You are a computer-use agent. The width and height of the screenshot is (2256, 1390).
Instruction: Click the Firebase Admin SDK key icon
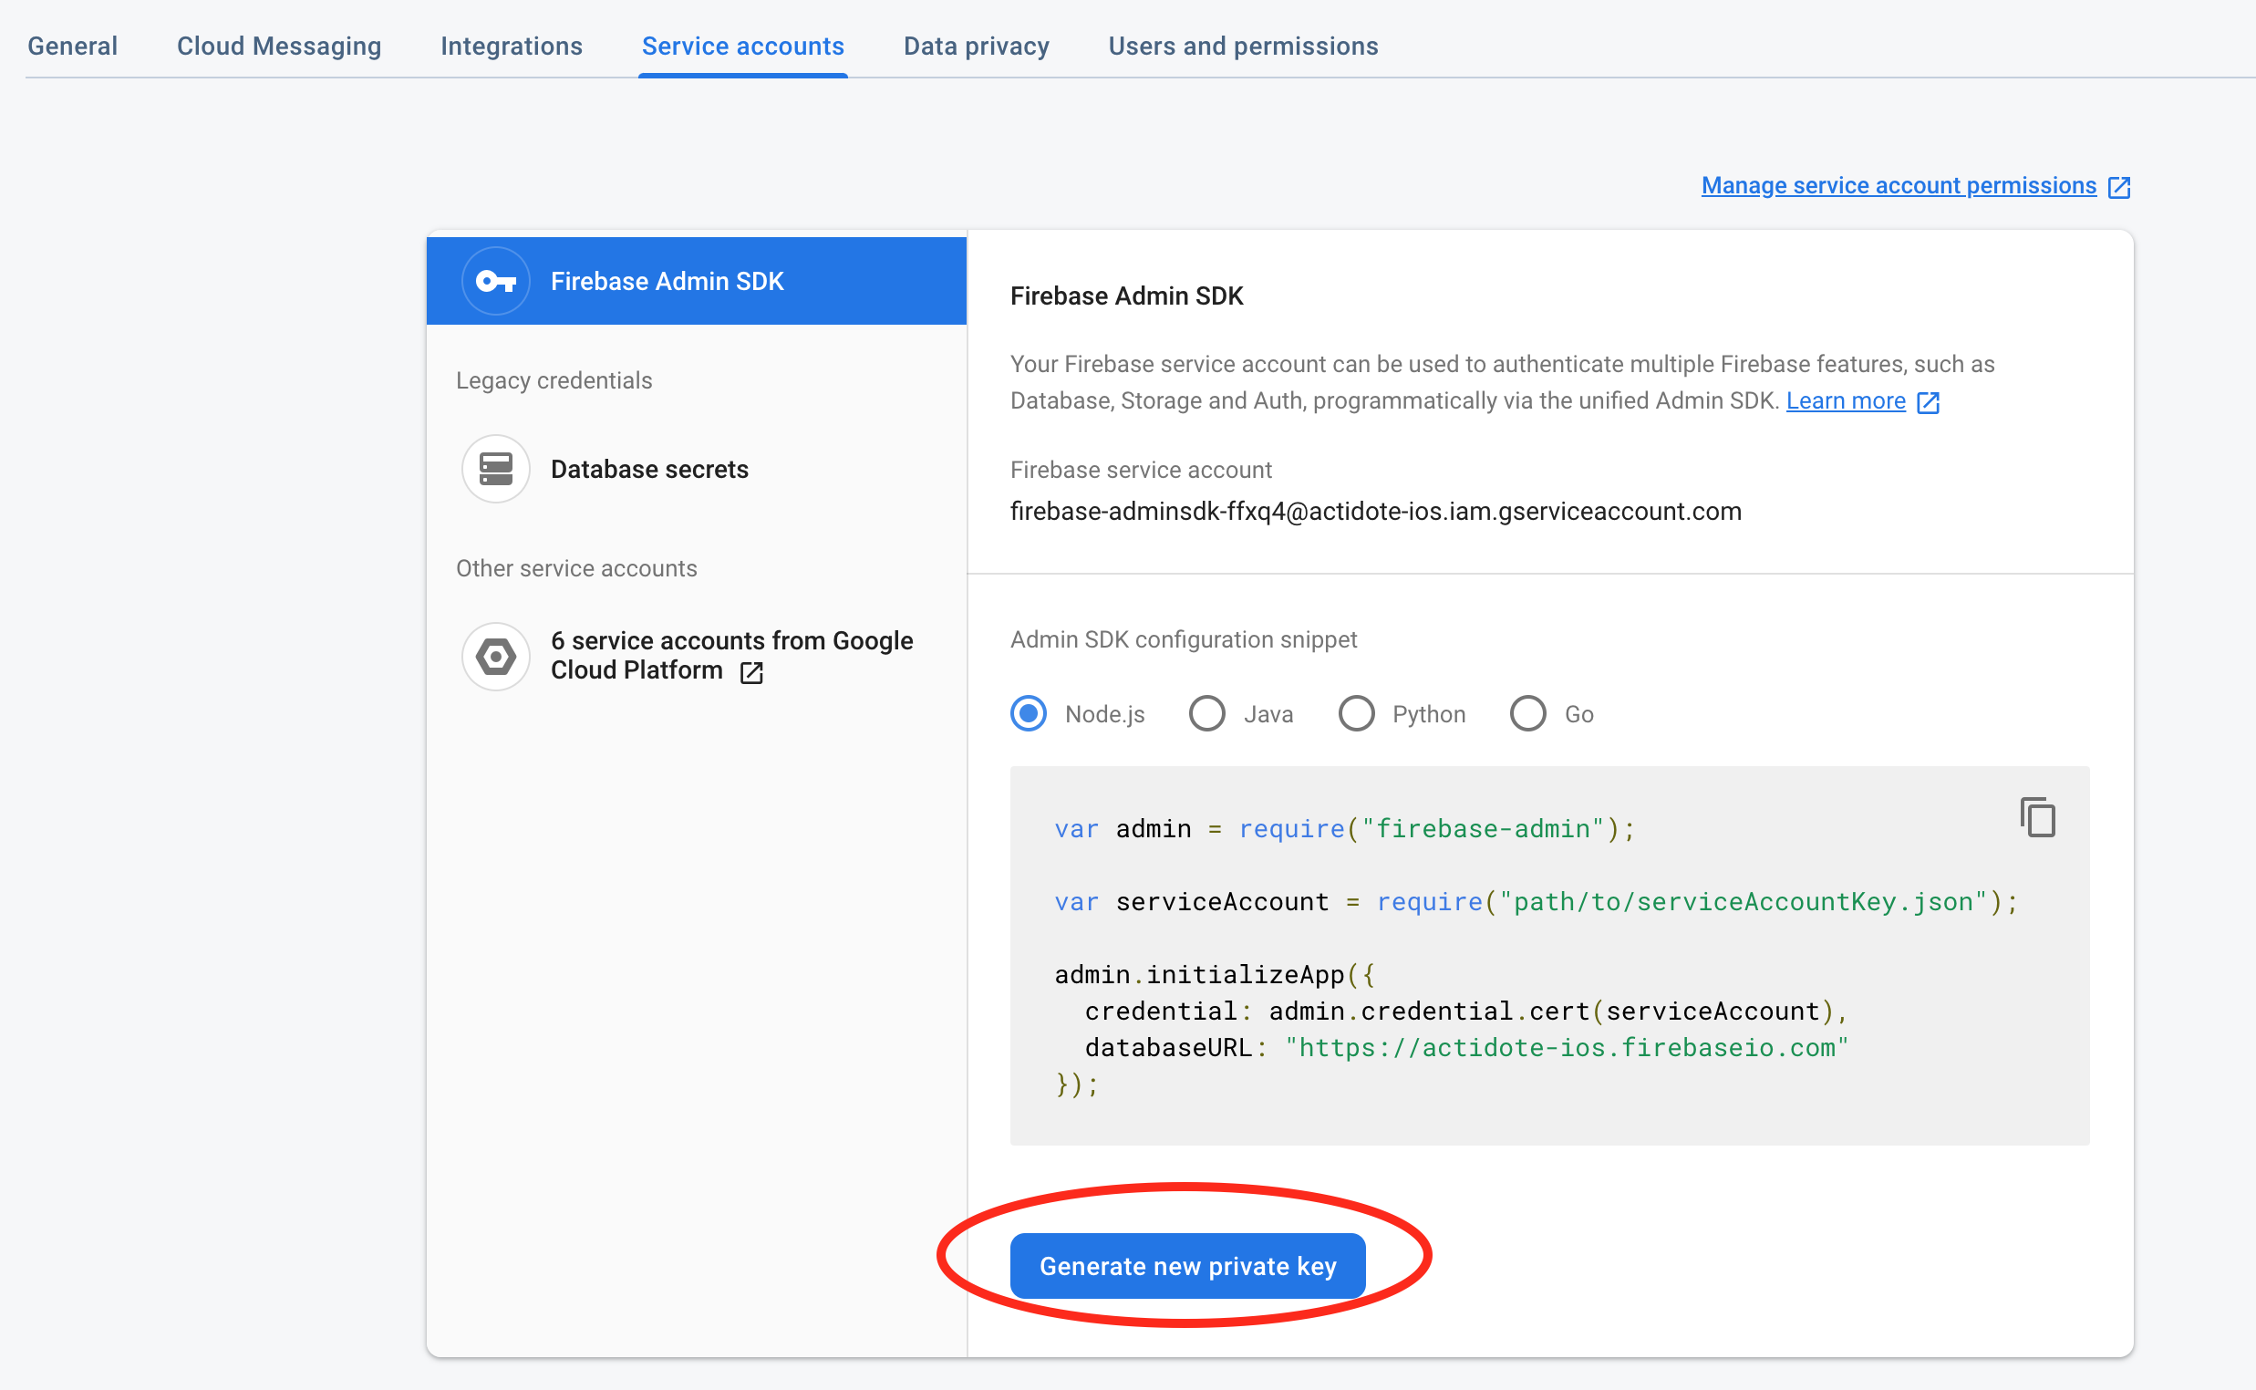pos(496,281)
